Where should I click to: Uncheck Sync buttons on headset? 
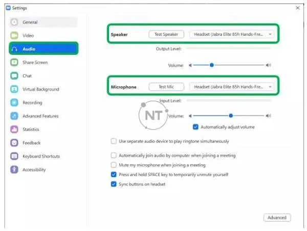114,184
